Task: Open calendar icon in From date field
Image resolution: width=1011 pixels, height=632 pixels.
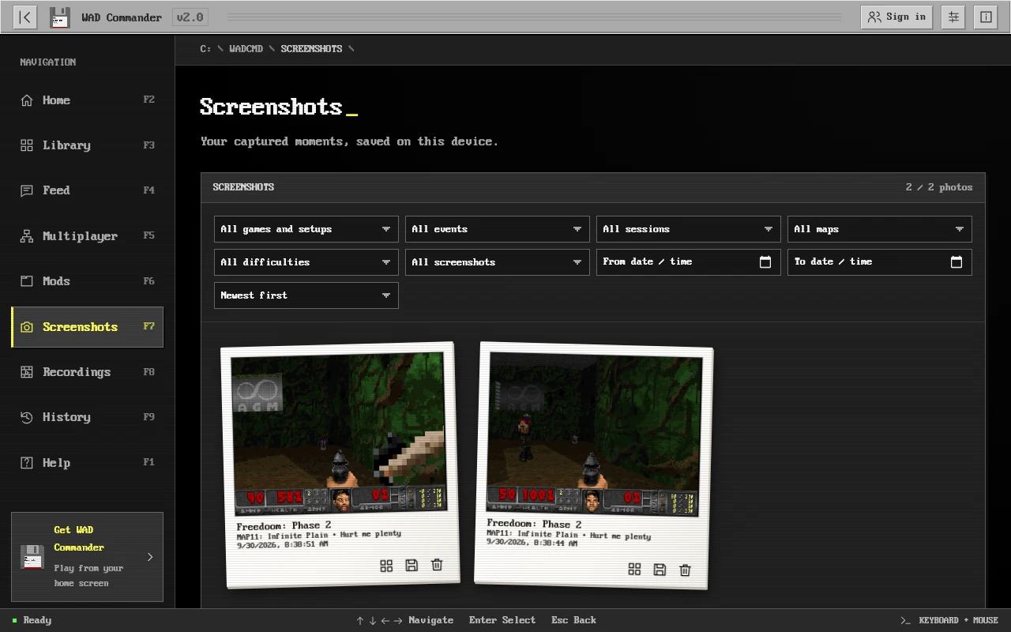Action: [x=765, y=262]
